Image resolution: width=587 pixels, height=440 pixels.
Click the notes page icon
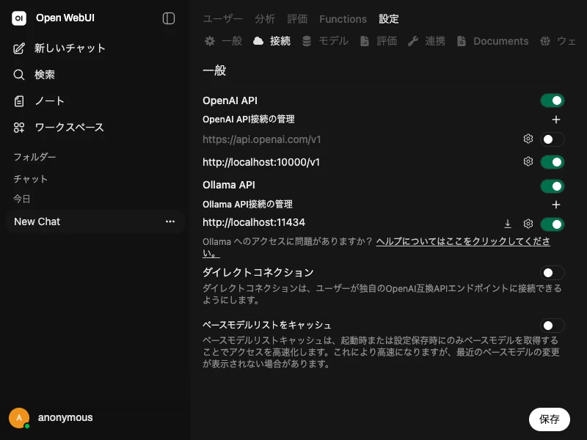tap(19, 101)
